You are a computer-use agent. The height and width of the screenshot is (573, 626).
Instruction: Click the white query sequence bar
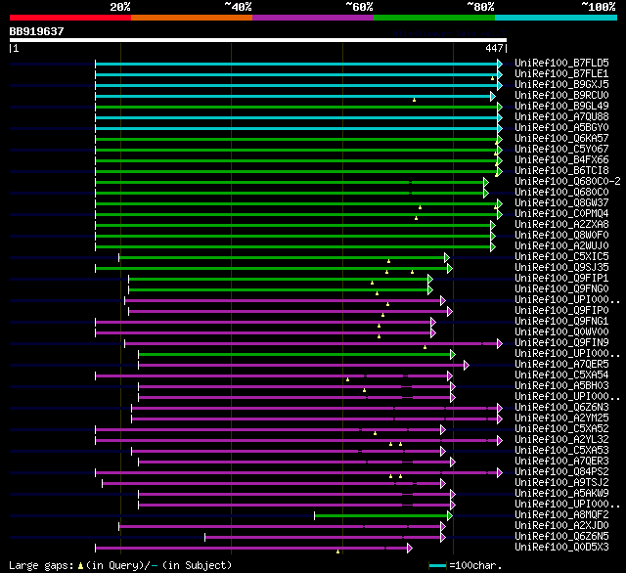(258, 40)
